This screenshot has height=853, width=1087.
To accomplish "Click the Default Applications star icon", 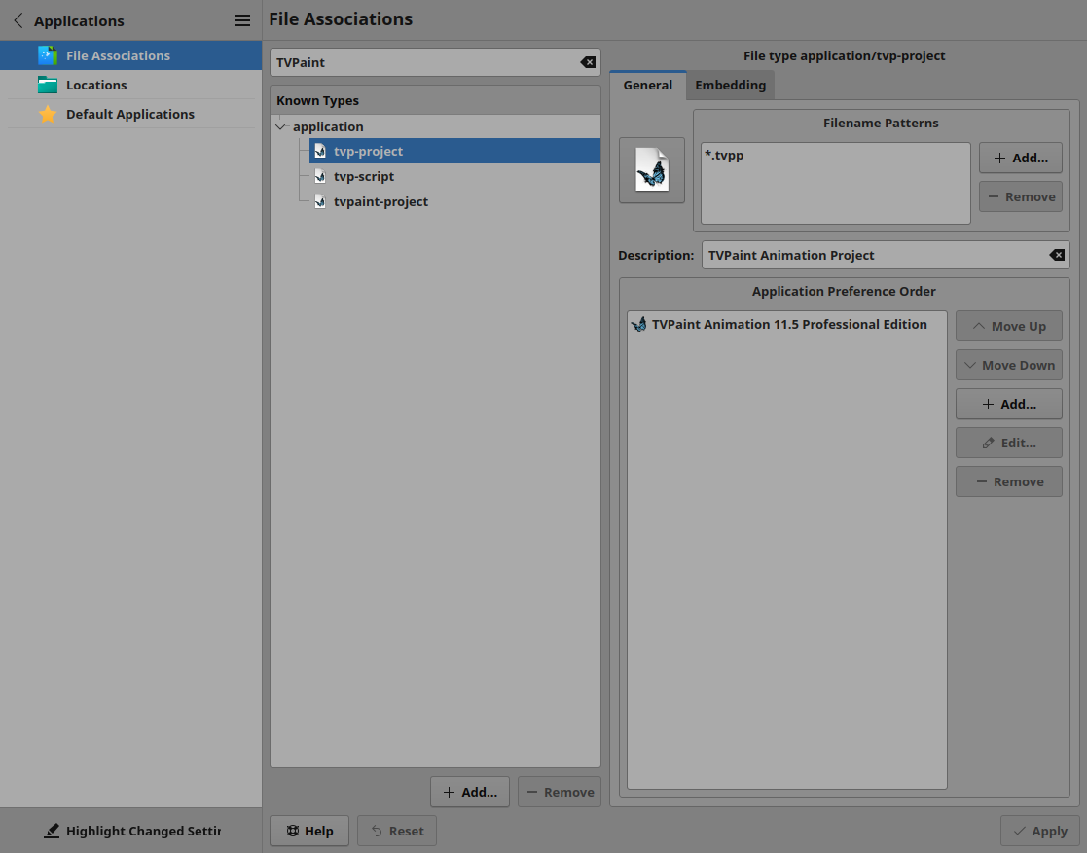I will 48,114.
